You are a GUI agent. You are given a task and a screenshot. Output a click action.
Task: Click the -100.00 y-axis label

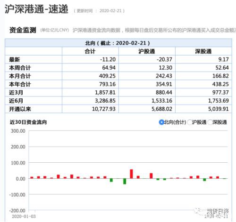[x=17, y=195]
